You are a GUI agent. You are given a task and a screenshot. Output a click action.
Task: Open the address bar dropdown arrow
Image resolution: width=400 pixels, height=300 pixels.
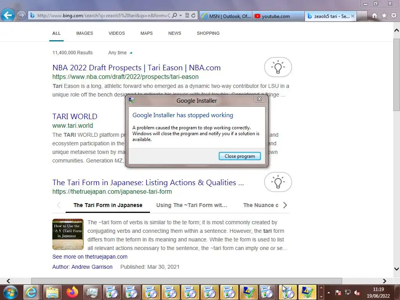(180, 15)
